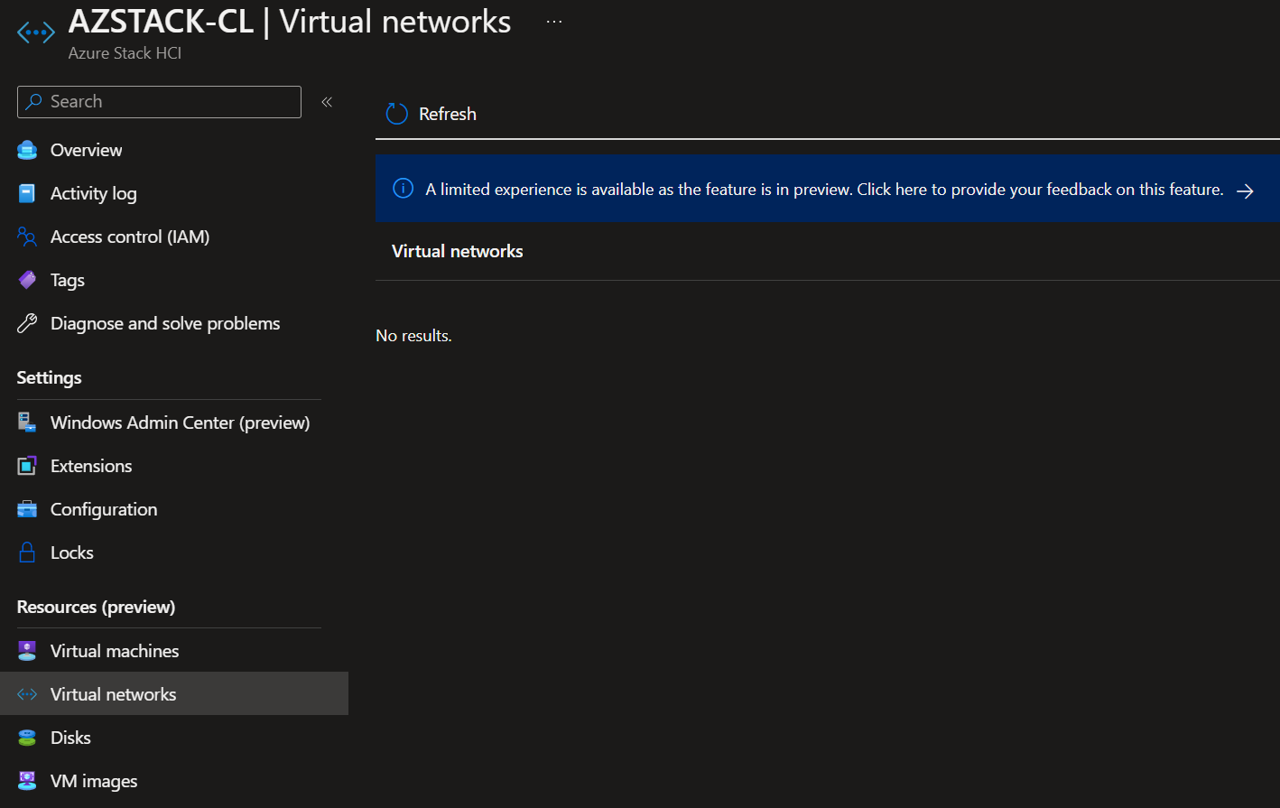Select Virtual networks in the sidebar
The image size is (1280, 808).
click(x=113, y=693)
